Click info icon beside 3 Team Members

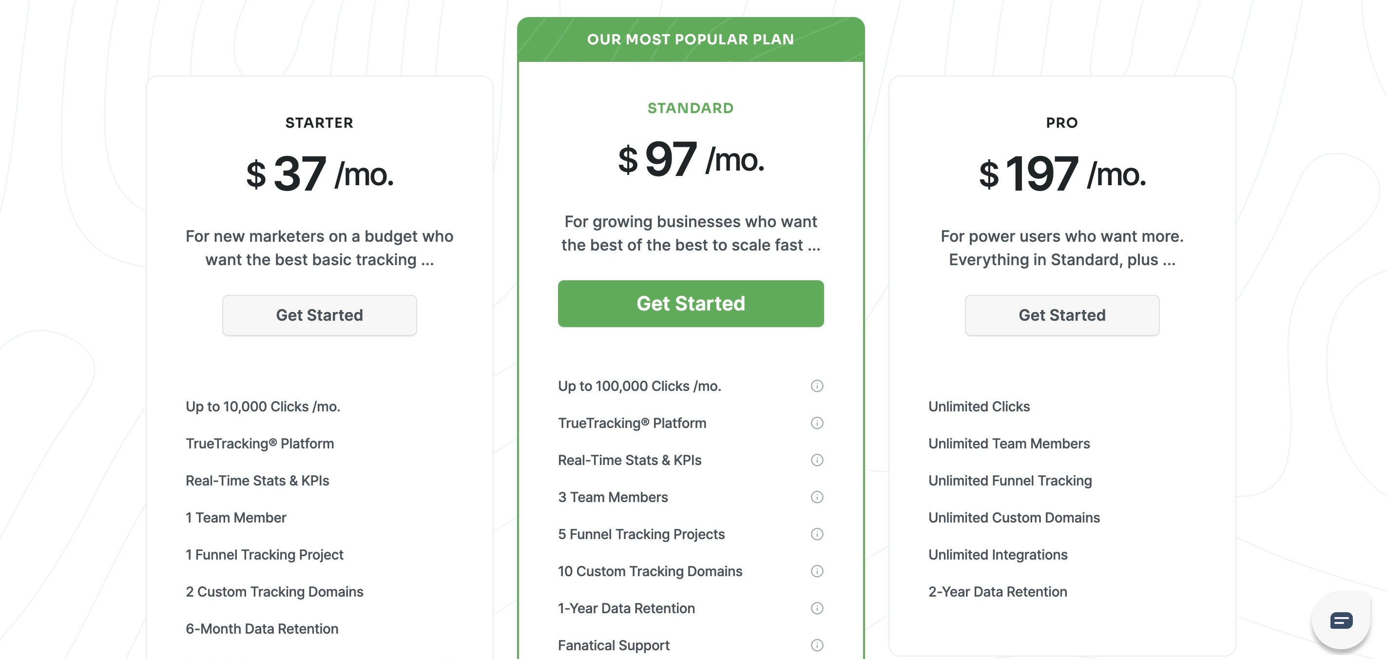click(817, 497)
